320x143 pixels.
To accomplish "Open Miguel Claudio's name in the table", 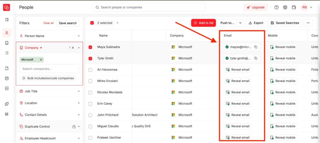I will 108,126.
